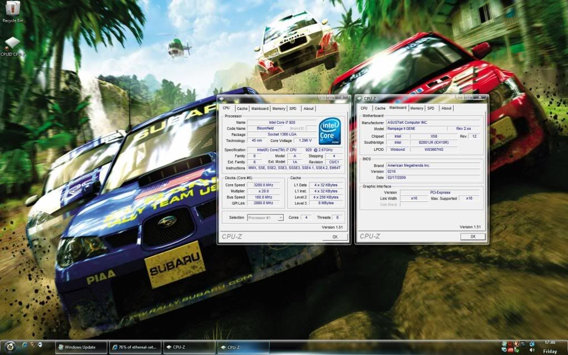This screenshot has width=568, height=355.
Task: Open the Windows Start orb
Action: click(10, 347)
